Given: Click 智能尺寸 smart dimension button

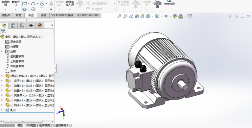Looking at the screenshot, I should pos(15,3).
